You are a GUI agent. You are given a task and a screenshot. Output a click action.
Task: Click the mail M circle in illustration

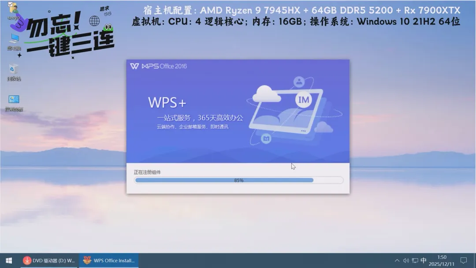266,139
